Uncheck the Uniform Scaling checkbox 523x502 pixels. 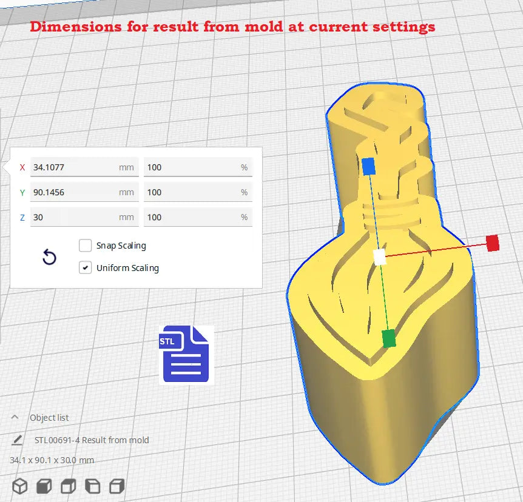point(85,267)
